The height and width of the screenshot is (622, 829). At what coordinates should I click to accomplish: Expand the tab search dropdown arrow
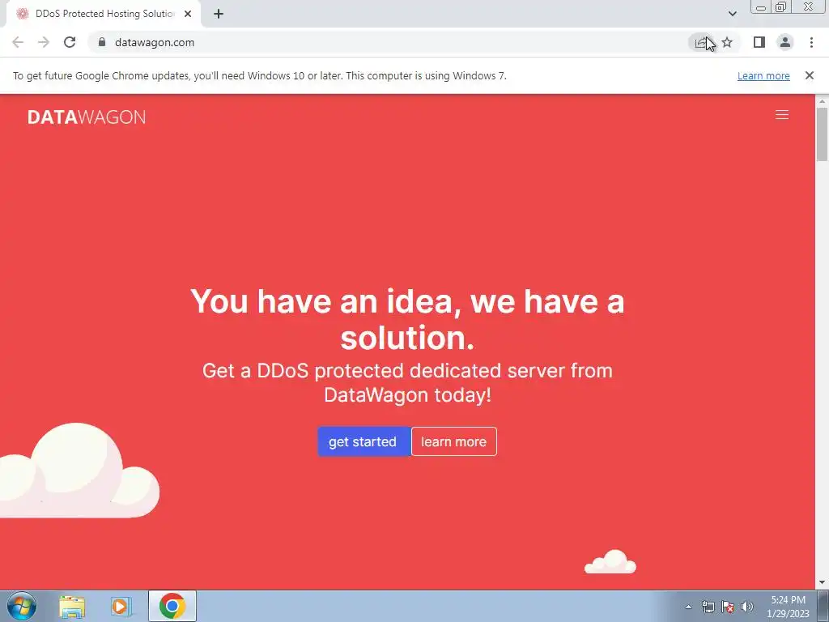[732, 14]
